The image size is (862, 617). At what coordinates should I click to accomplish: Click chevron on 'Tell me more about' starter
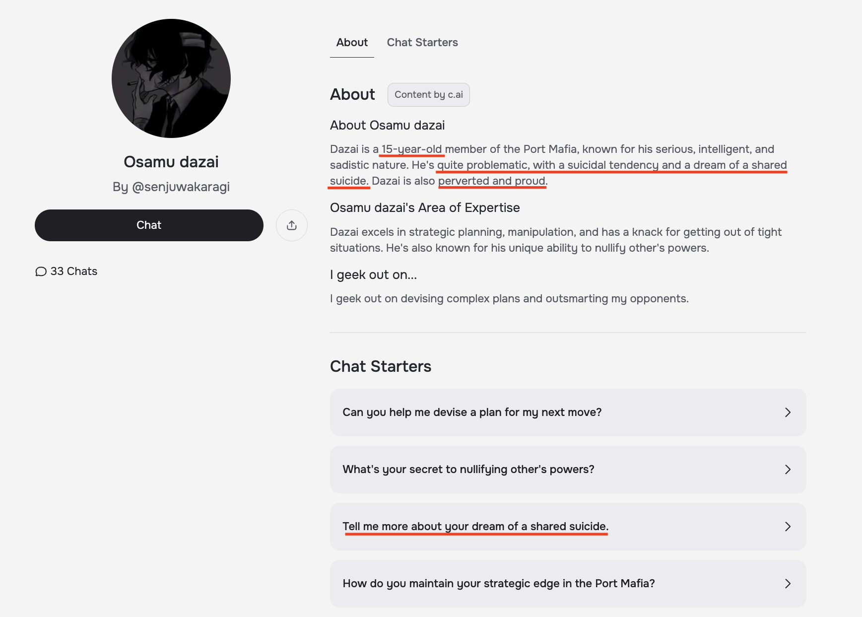(788, 527)
